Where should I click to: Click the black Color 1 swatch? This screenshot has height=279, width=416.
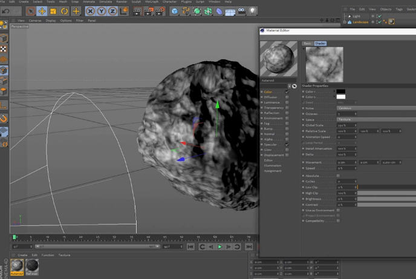(341, 91)
